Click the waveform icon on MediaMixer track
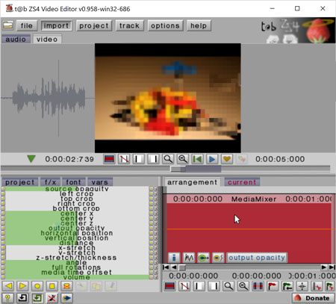Screen dimensions: 336x304 click(x=189, y=258)
